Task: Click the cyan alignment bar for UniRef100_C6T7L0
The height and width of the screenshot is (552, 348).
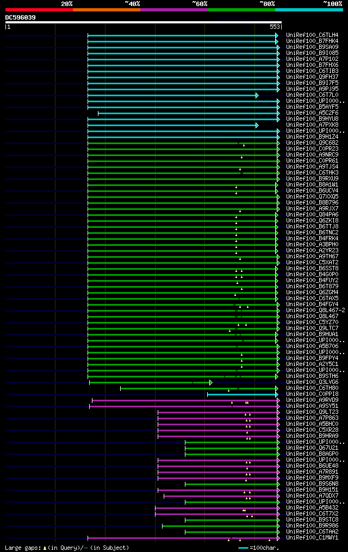Action: 173,95
